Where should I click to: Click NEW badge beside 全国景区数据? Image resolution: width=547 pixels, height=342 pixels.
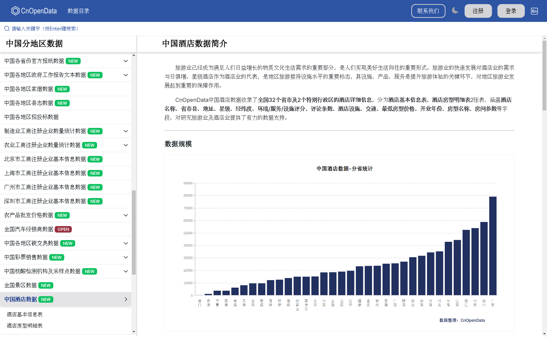tap(46, 286)
